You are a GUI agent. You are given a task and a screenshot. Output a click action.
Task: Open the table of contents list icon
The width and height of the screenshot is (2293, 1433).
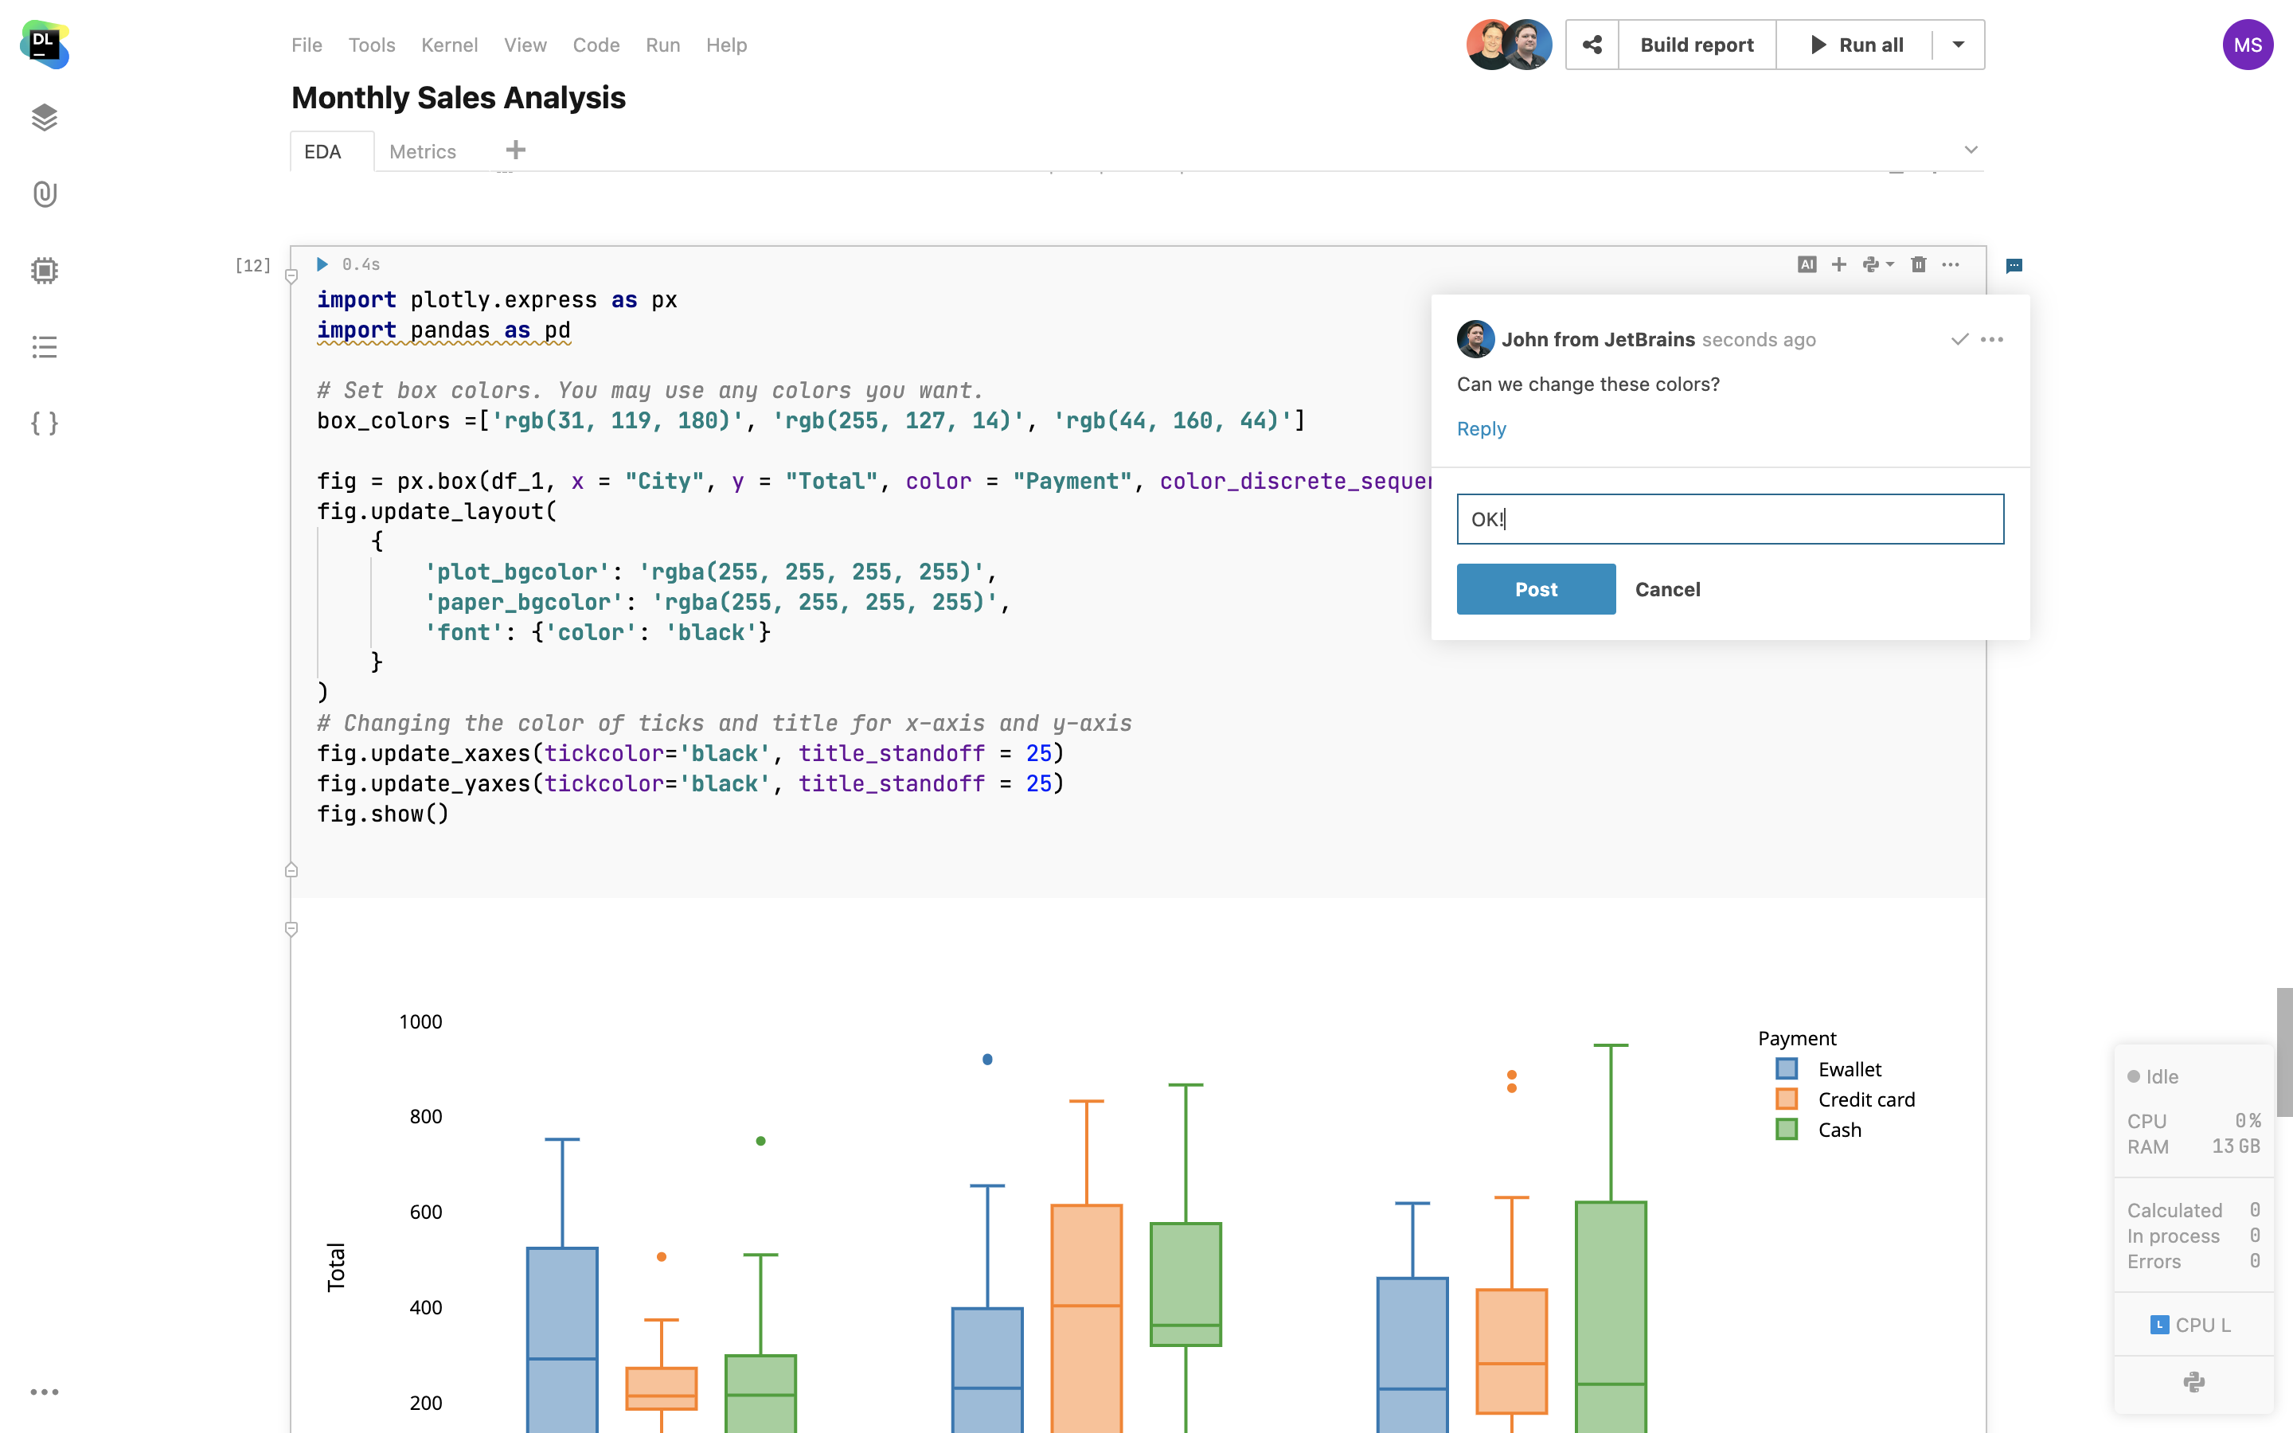[x=45, y=347]
